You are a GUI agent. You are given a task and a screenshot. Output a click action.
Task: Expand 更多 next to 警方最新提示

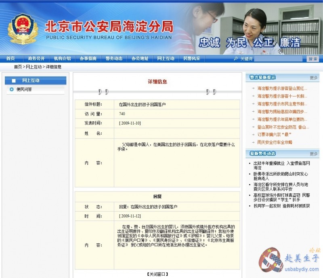pos(313,77)
